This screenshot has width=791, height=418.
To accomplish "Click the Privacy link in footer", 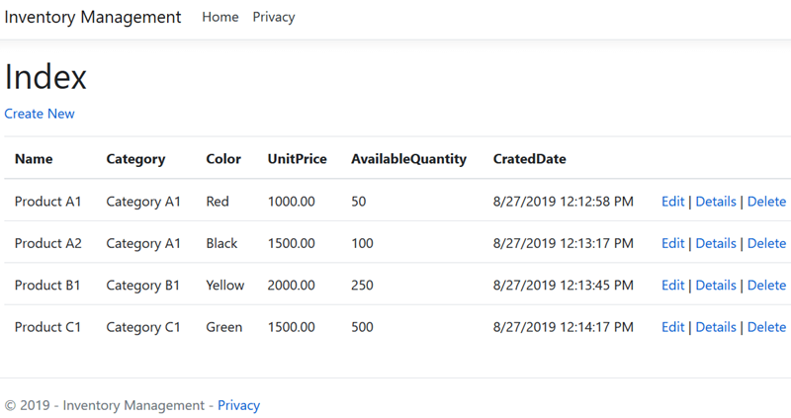I will pos(239,405).
